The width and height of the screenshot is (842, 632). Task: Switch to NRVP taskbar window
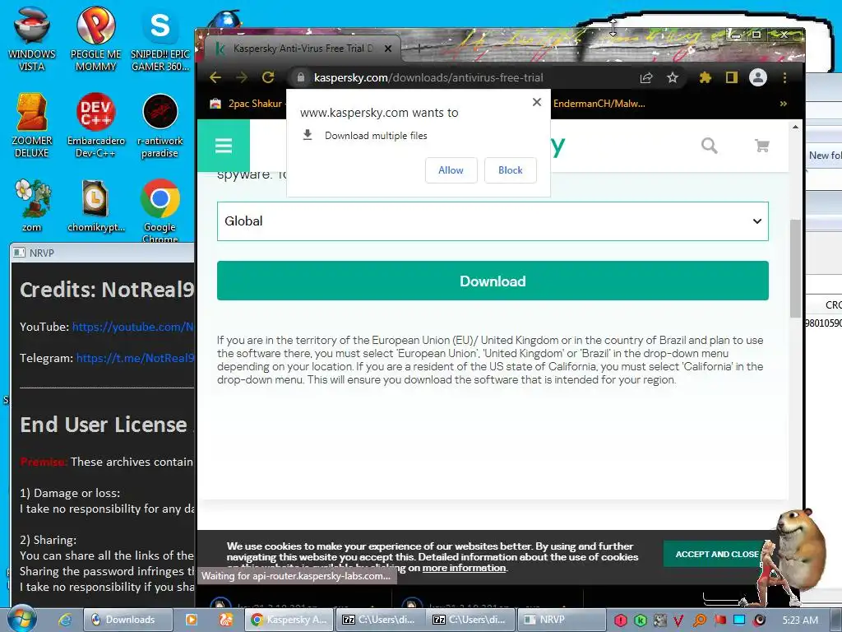pos(561,620)
